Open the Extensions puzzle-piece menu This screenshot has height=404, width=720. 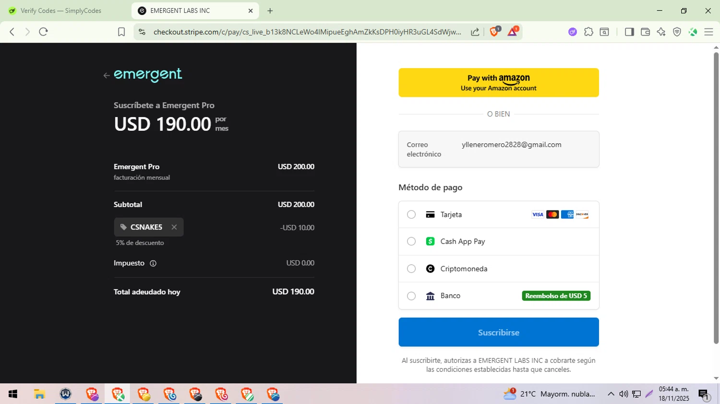pyautogui.click(x=588, y=32)
